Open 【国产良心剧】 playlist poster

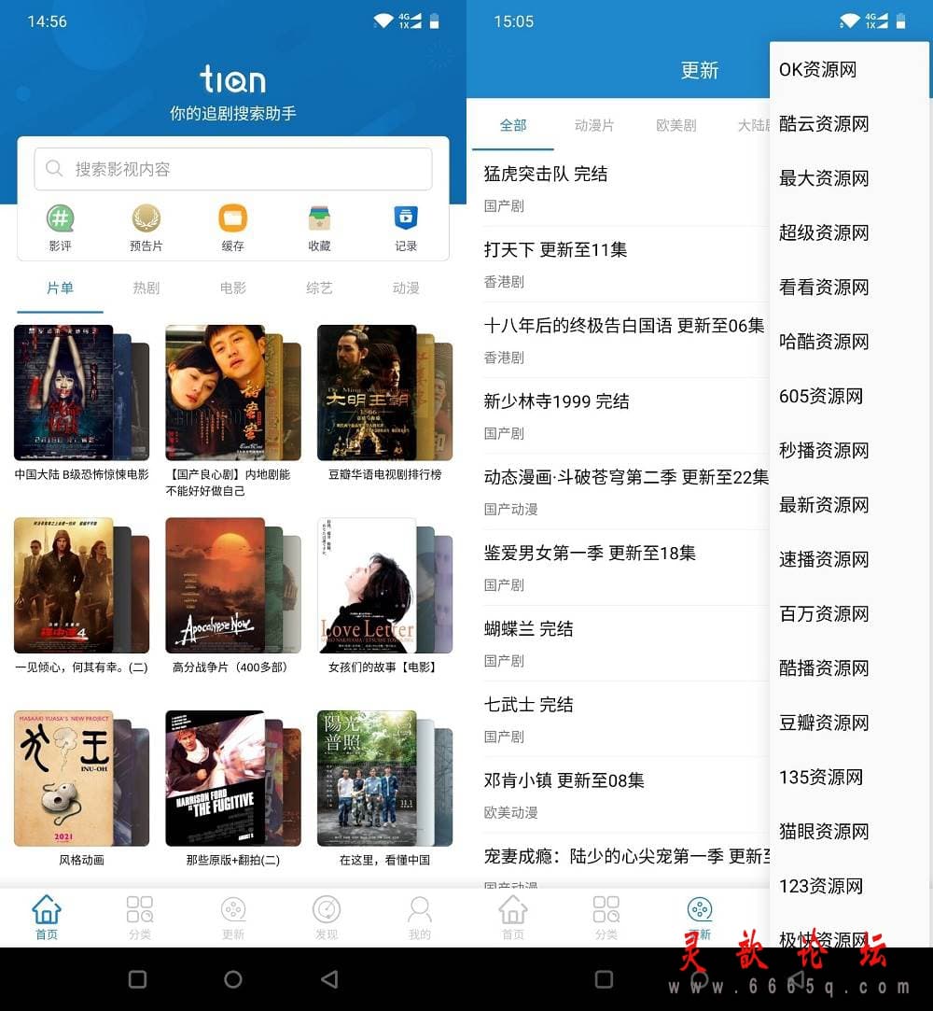[232, 392]
